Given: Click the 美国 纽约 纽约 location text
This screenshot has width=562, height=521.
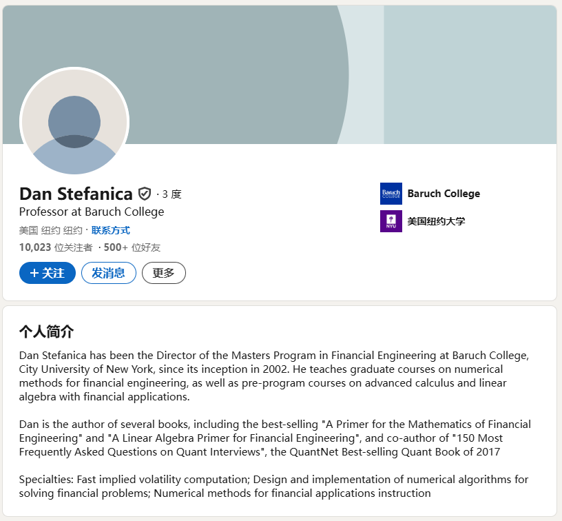Looking at the screenshot, I should tap(50, 230).
